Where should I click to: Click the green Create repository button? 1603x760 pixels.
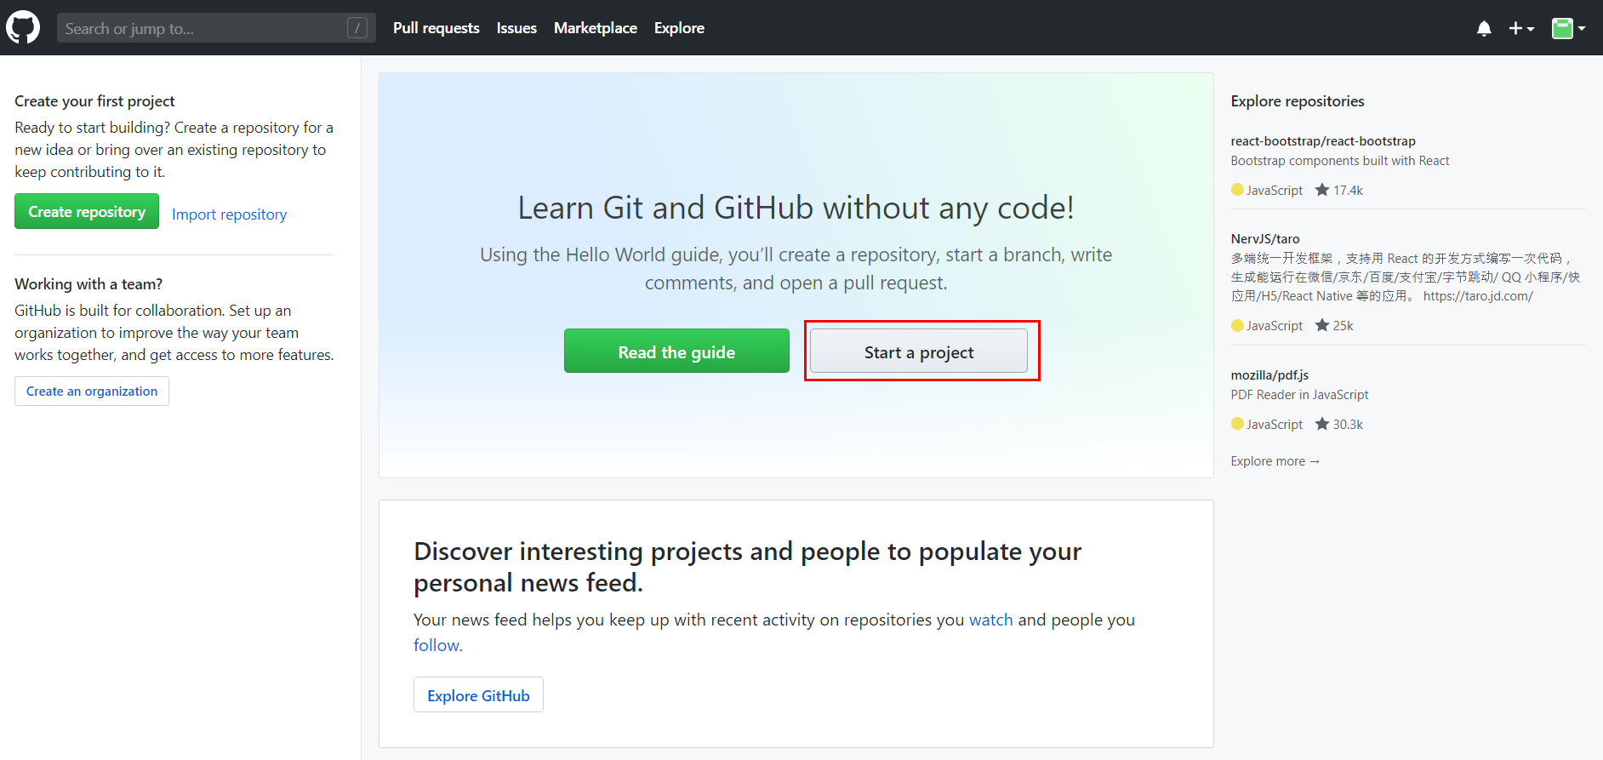[x=87, y=211]
